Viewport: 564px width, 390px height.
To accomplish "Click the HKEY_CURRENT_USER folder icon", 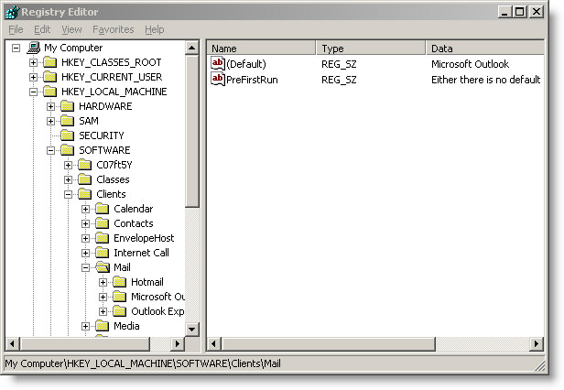I will pyautogui.click(x=50, y=77).
